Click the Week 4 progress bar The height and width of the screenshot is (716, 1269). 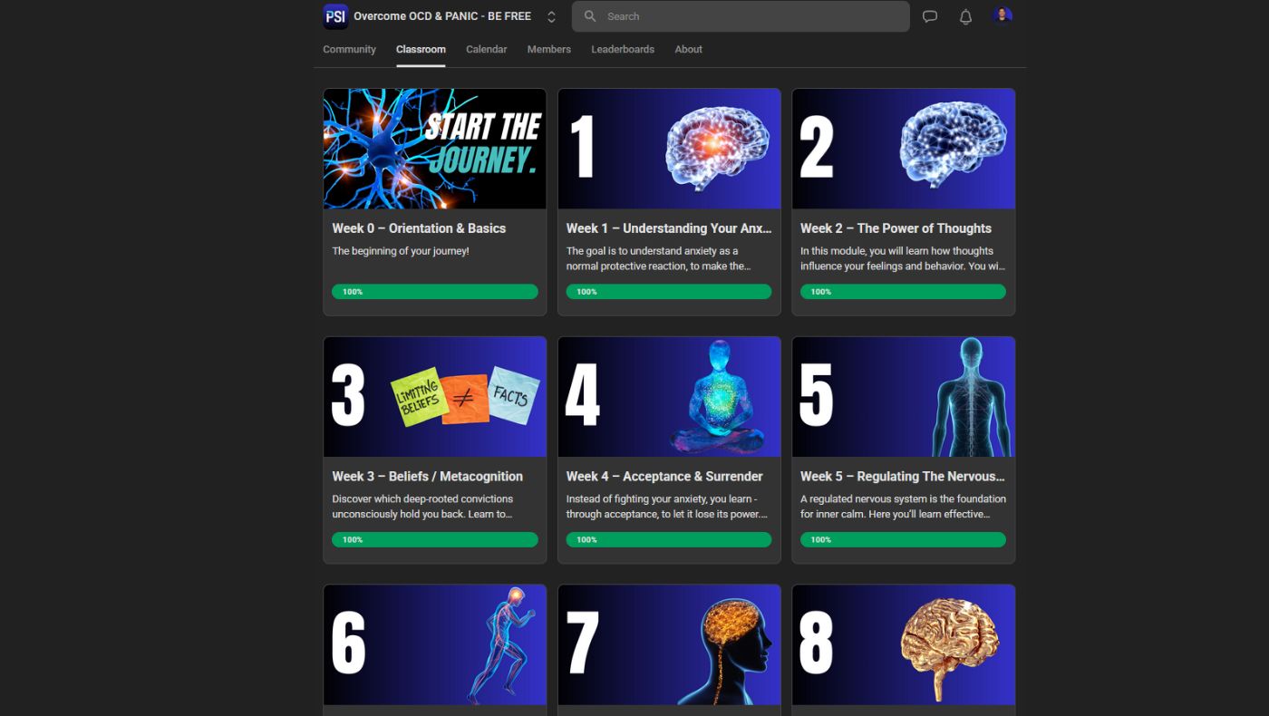(669, 540)
